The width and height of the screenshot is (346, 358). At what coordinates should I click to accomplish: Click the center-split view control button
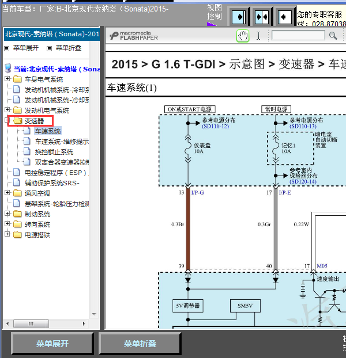tap(262, 17)
